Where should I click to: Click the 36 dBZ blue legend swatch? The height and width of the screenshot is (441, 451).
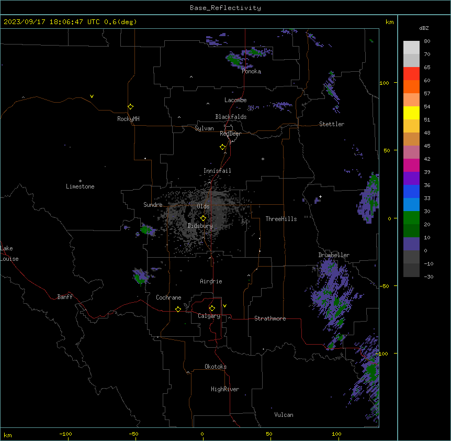tap(411, 191)
